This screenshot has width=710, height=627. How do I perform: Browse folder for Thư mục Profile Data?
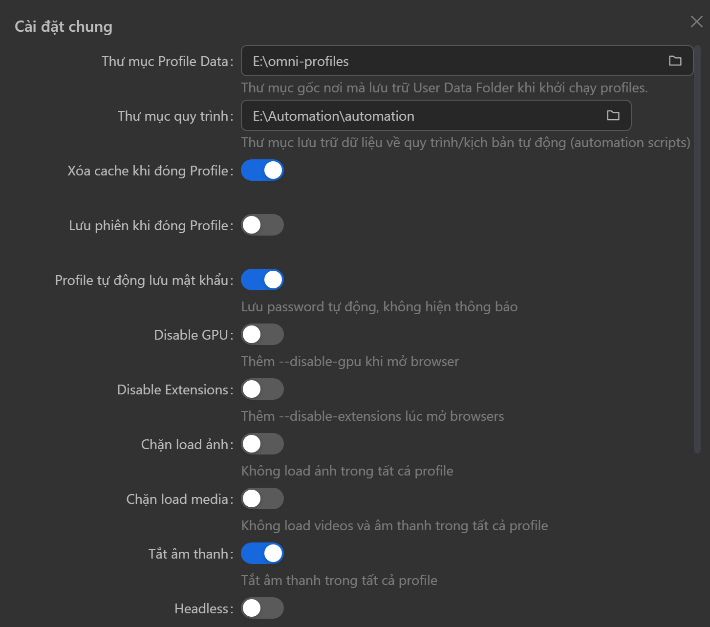click(675, 61)
